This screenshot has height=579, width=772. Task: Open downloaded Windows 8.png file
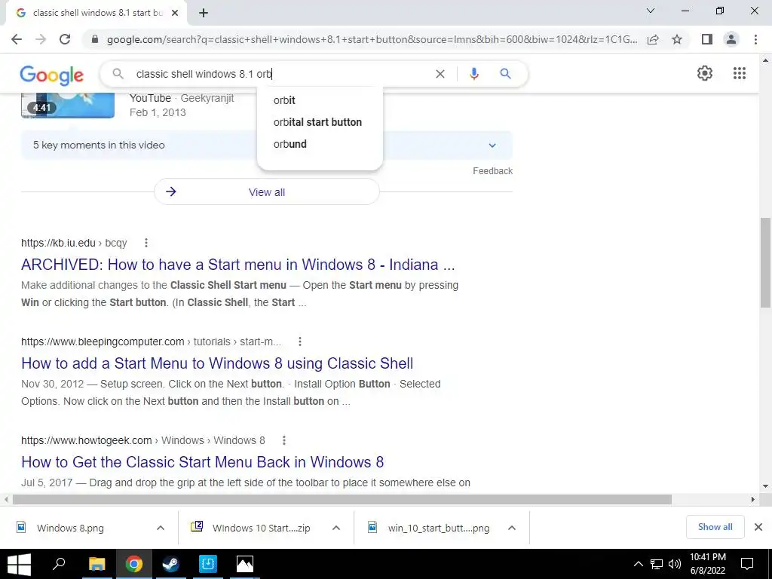[70, 528]
